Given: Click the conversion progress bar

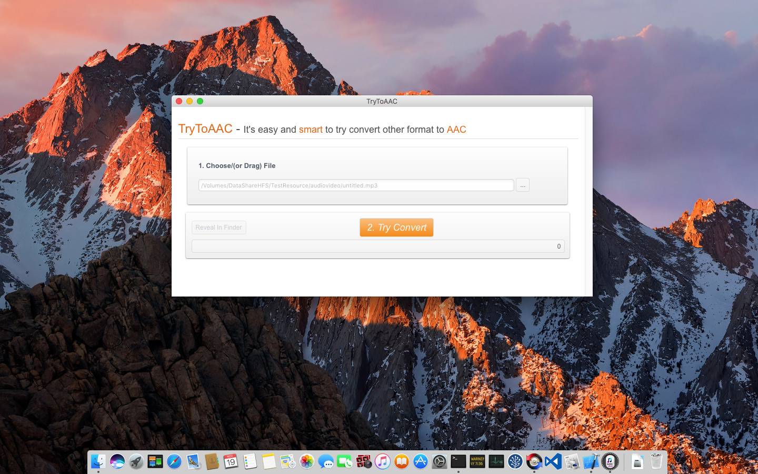Looking at the screenshot, I should [378, 246].
